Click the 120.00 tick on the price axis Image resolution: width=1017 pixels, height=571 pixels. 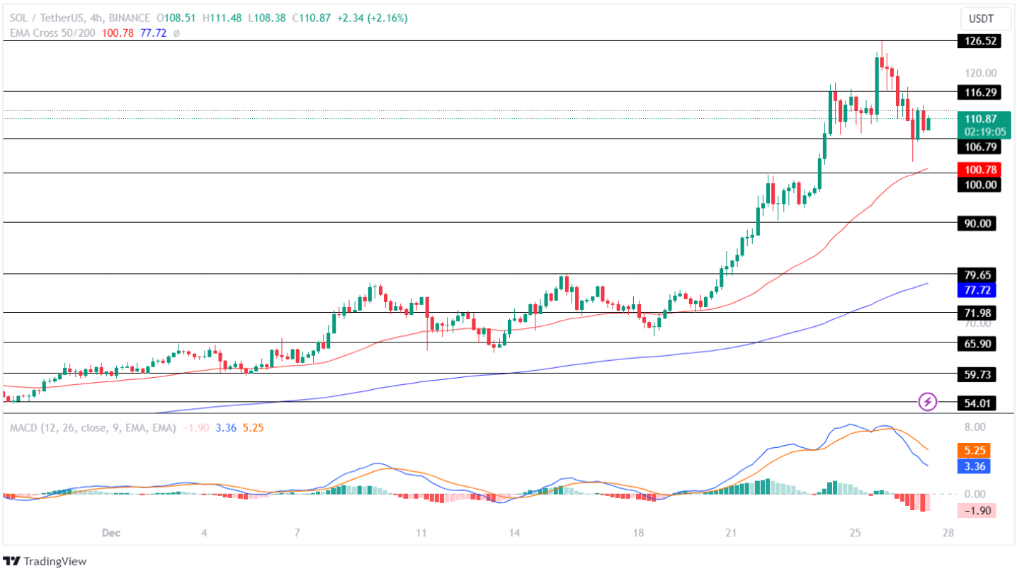(980, 73)
